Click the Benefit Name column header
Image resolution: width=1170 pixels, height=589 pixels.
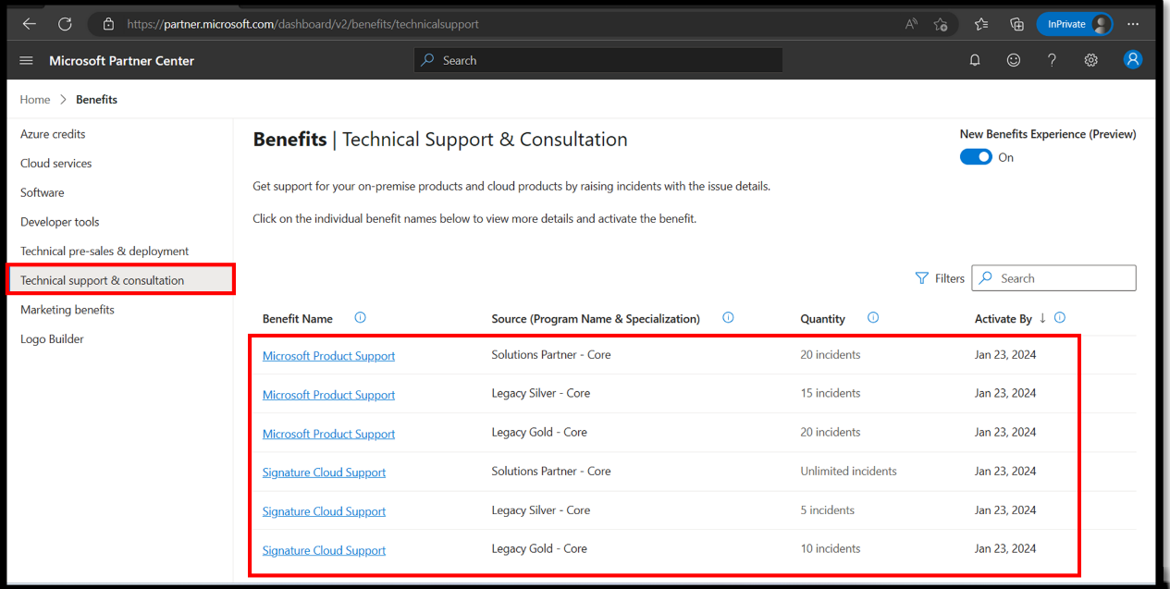pos(298,319)
